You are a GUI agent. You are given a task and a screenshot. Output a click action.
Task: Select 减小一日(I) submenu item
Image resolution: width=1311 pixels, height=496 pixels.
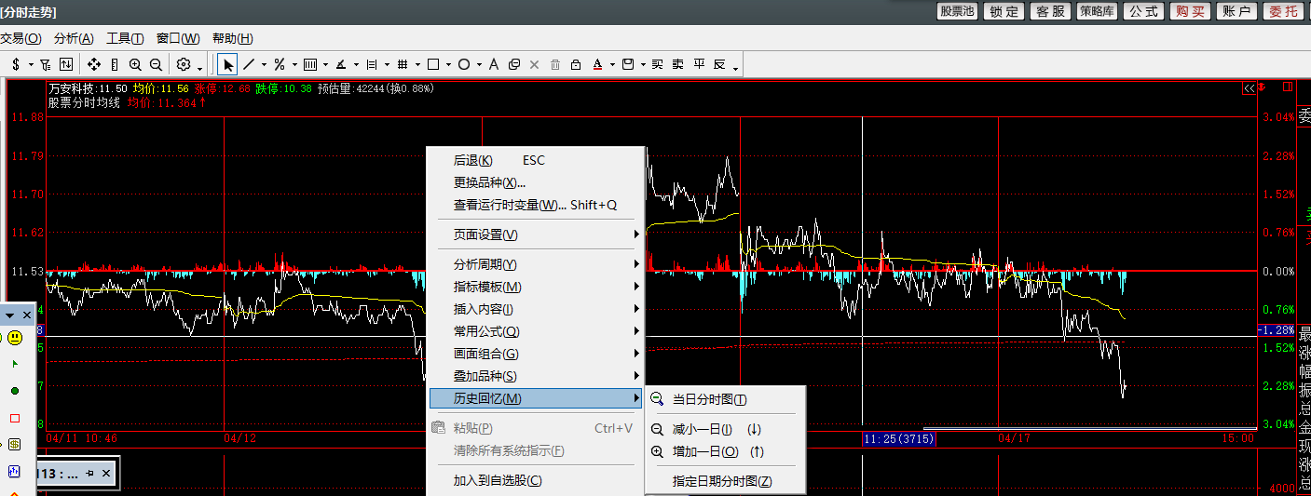point(725,429)
